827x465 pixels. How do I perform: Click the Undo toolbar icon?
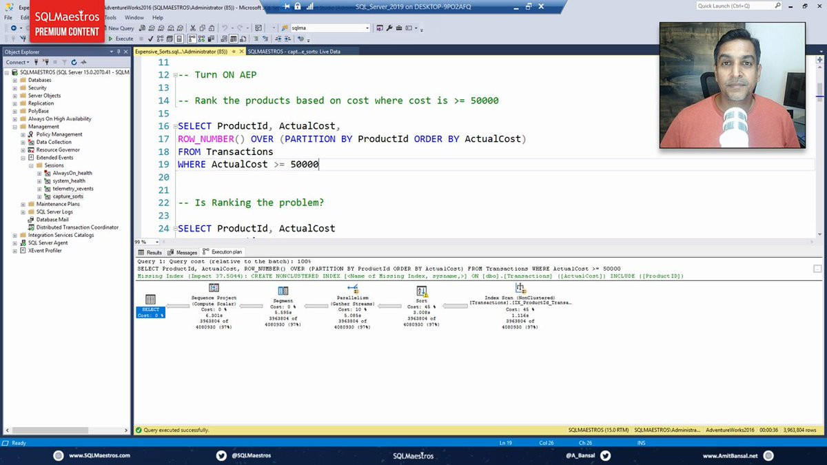point(225,28)
